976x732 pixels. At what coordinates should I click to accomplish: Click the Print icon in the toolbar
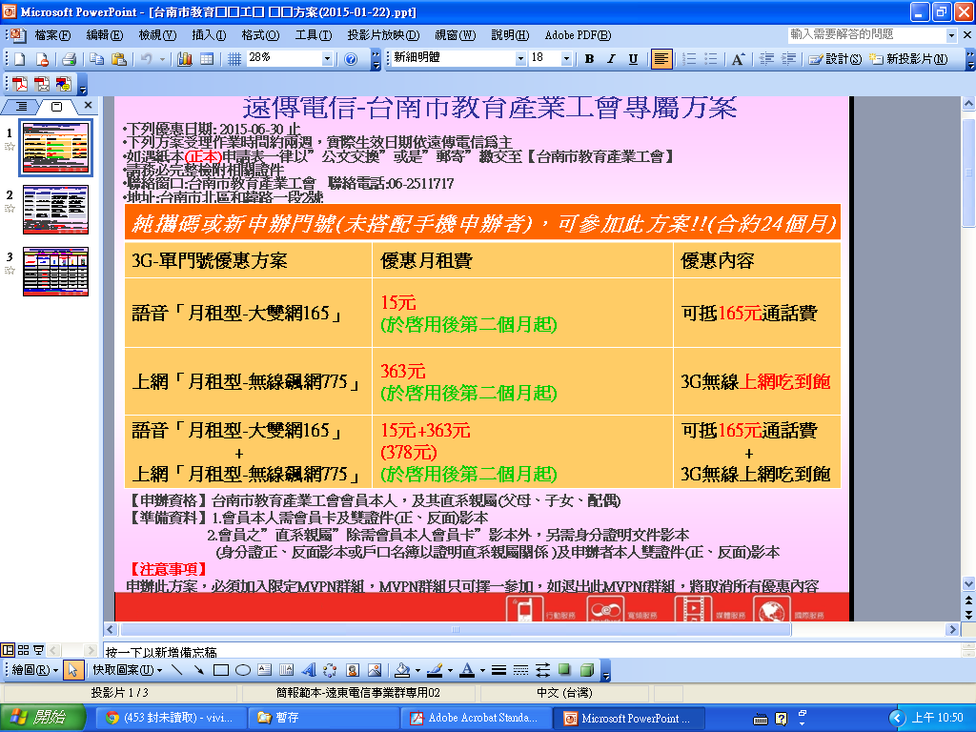pos(69,59)
